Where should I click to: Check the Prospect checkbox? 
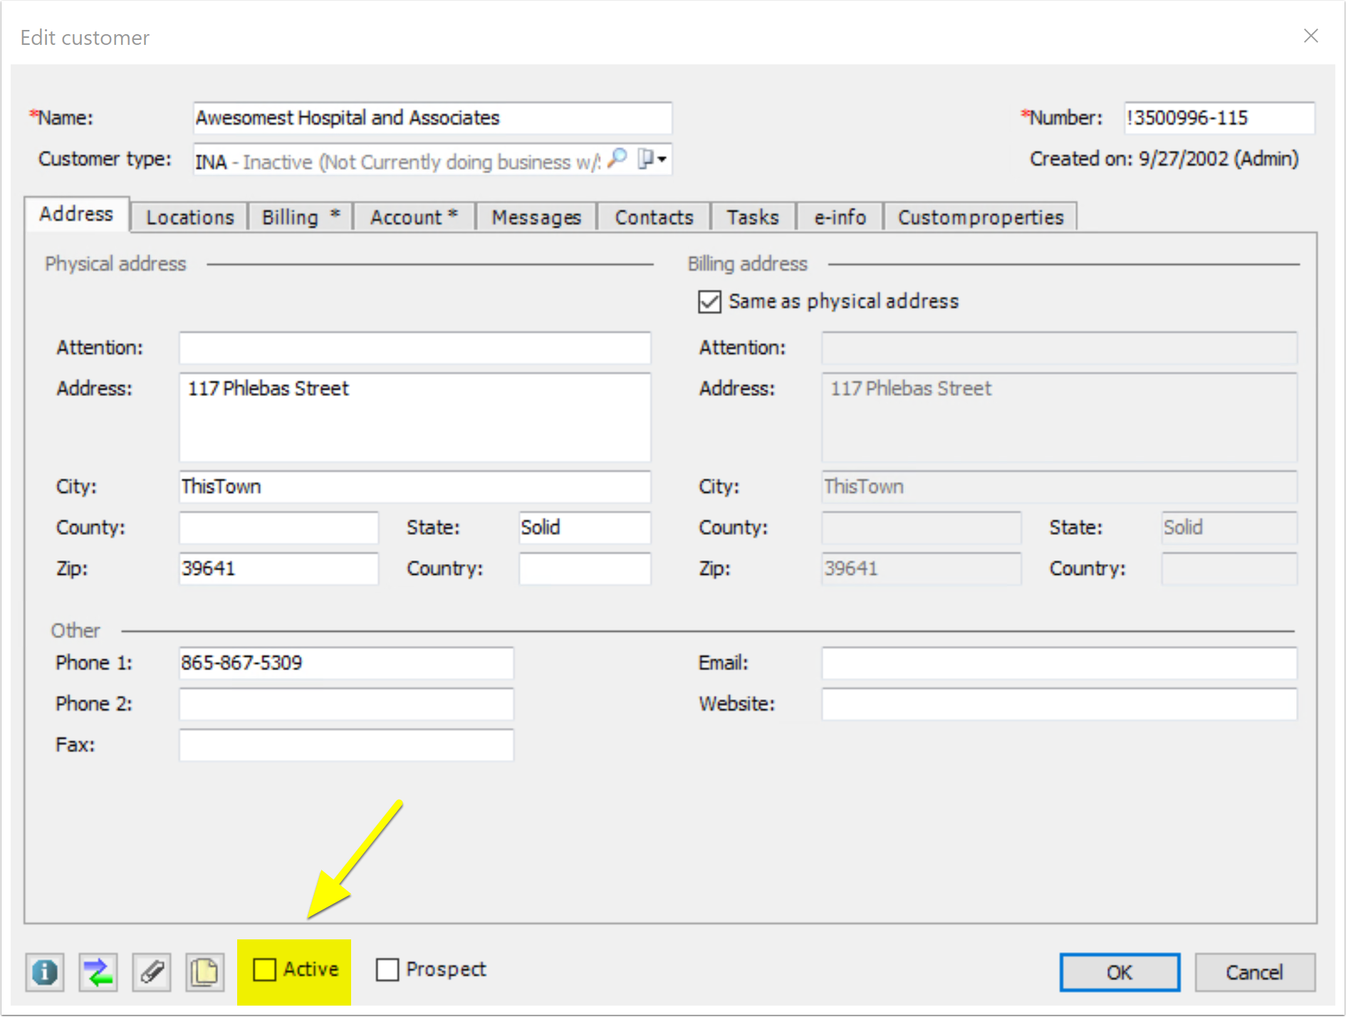387,969
